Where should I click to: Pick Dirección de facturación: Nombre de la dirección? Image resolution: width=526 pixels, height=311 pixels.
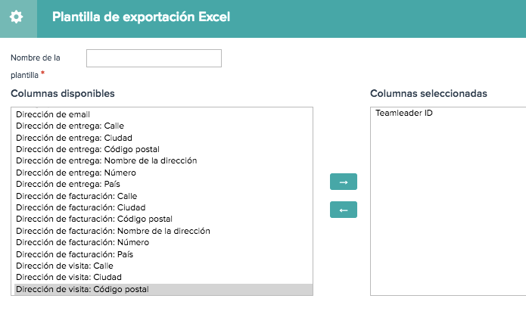(163, 231)
